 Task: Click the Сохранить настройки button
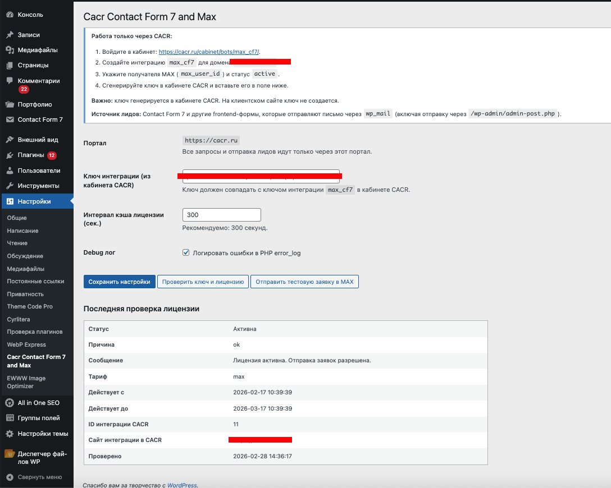click(x=119, y=282)
